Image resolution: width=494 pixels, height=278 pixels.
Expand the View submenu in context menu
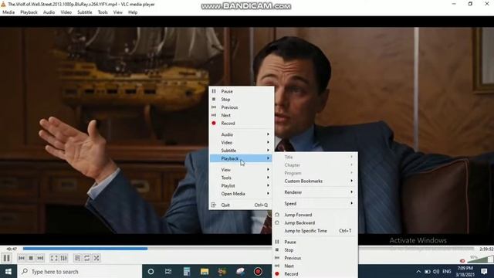tap(242, 170)
